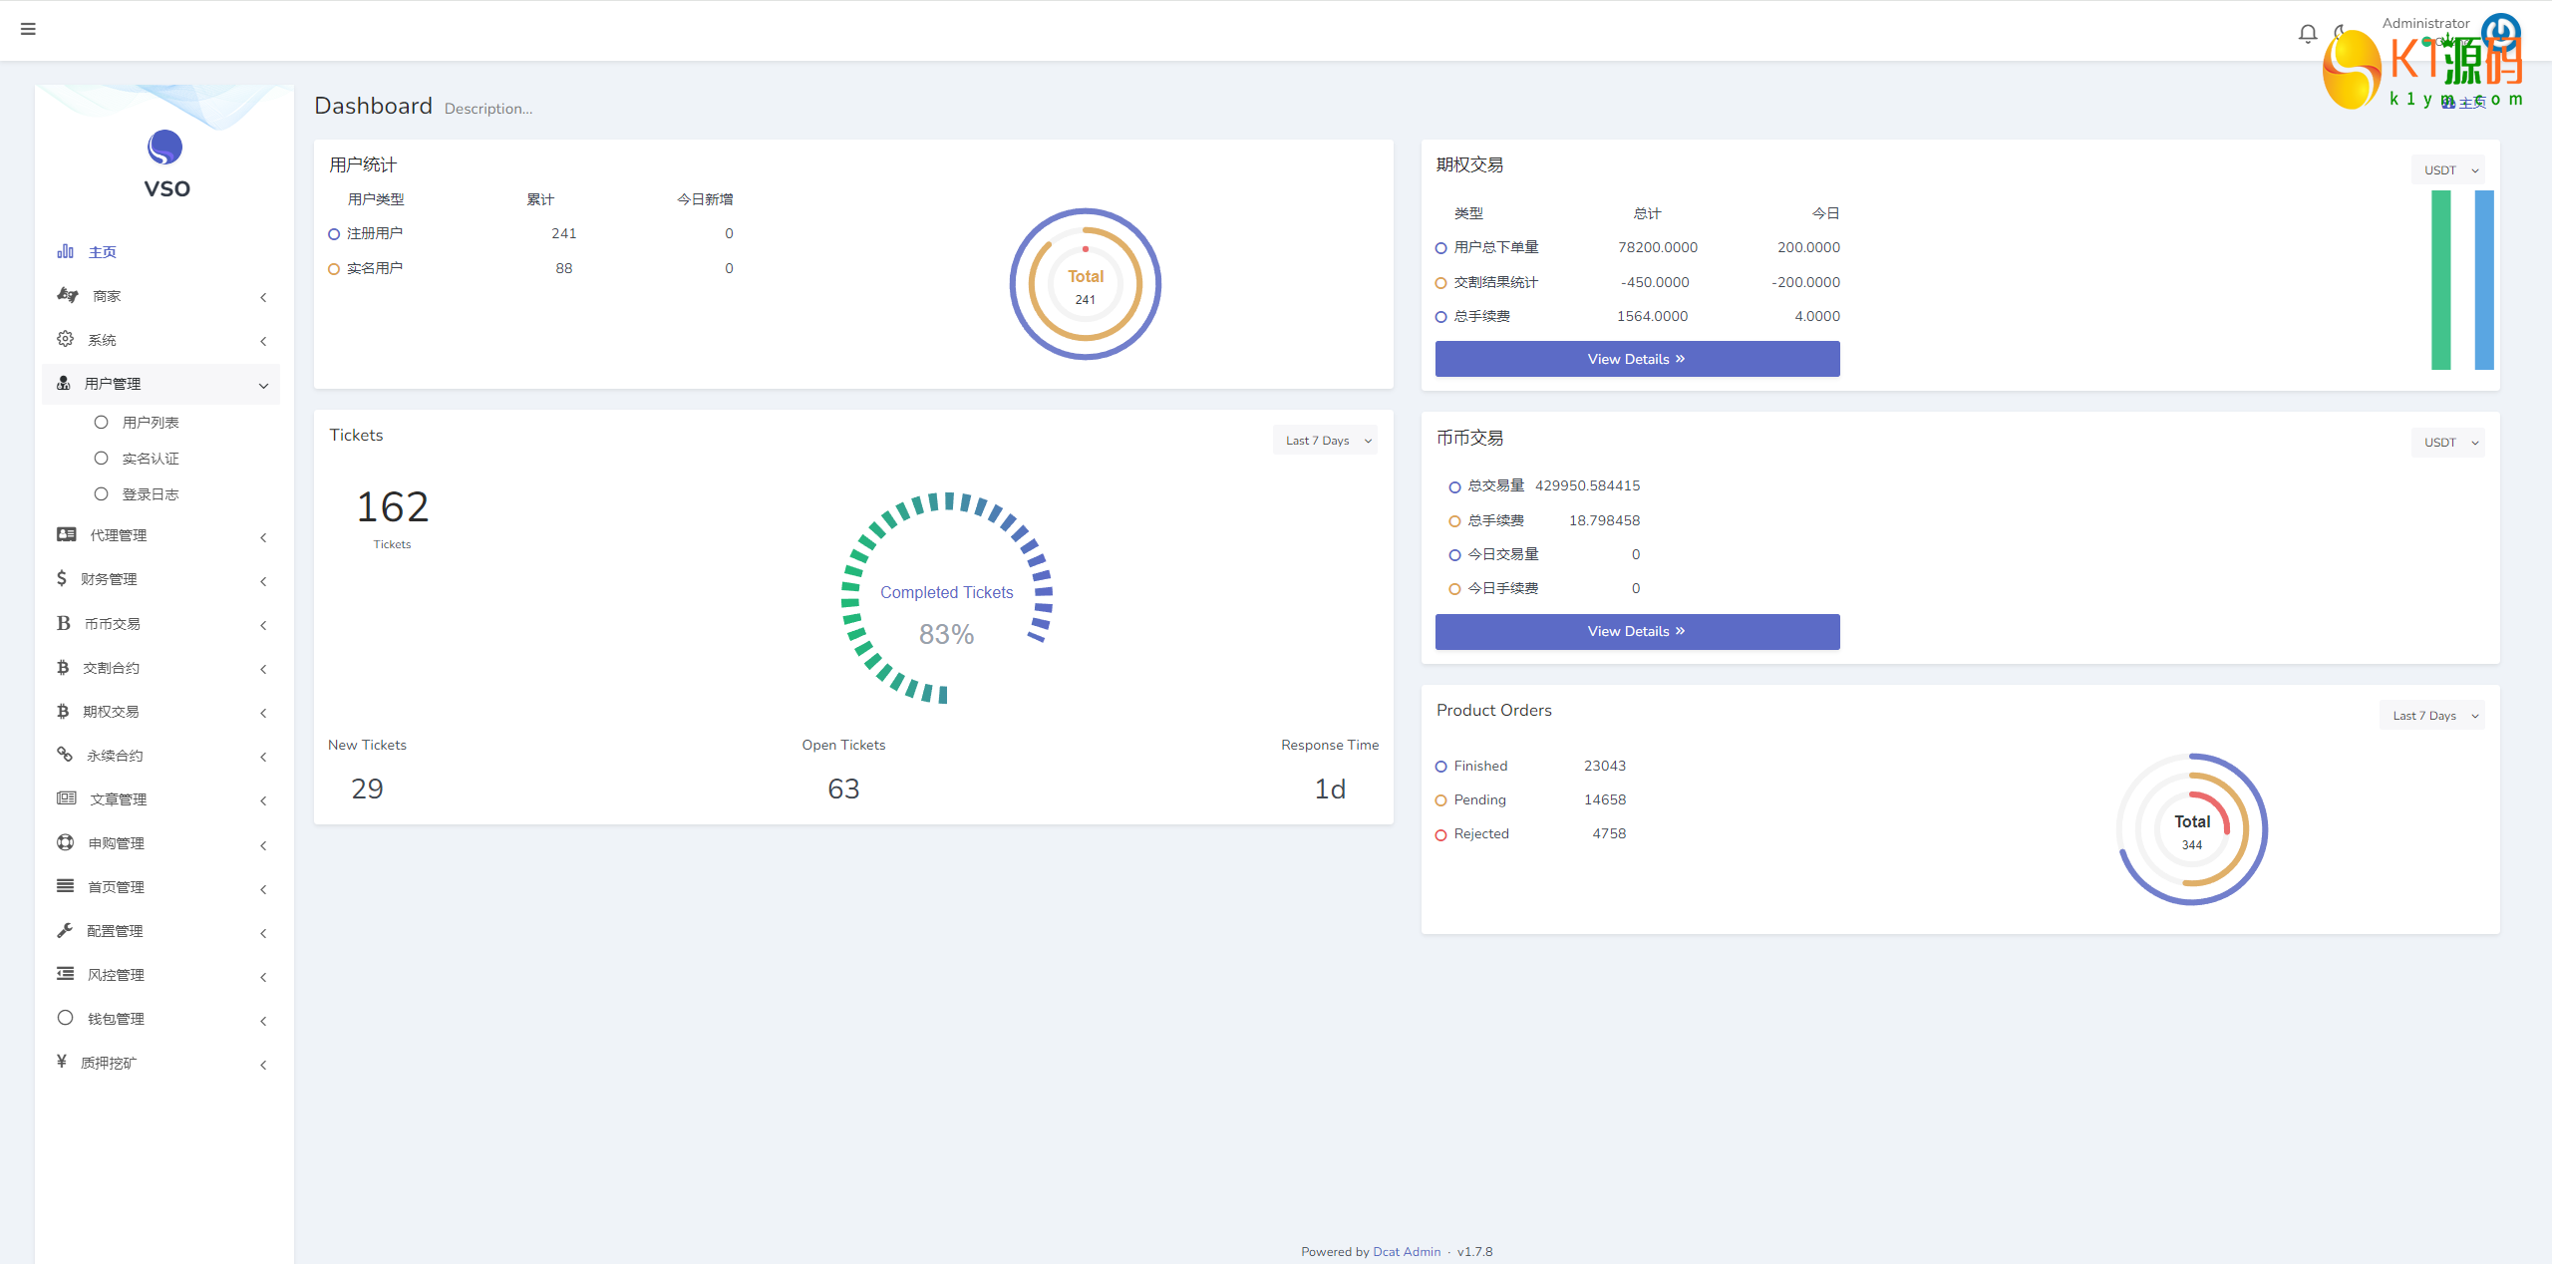The height and width of the screenshot is (1264, 2552).
Task: Select the 登录日志 submenu item
Action: coord(151,494)
